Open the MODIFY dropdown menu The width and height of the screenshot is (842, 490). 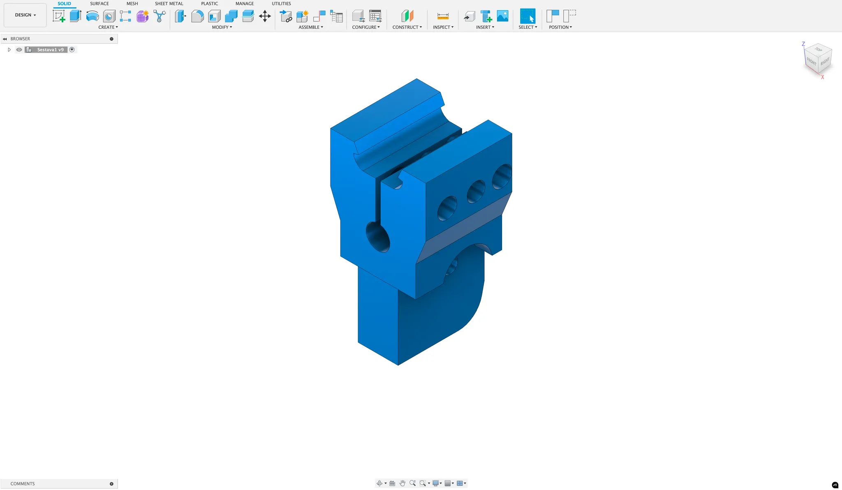click(222, 27)
